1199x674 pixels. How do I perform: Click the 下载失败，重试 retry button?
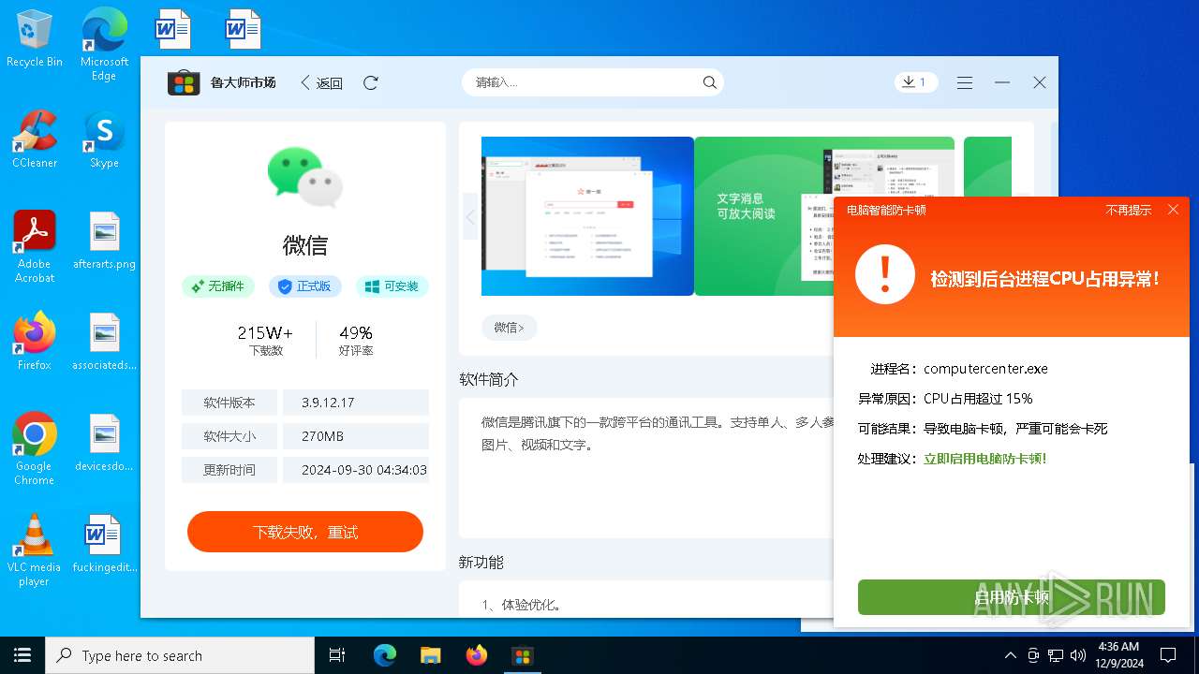305,532
